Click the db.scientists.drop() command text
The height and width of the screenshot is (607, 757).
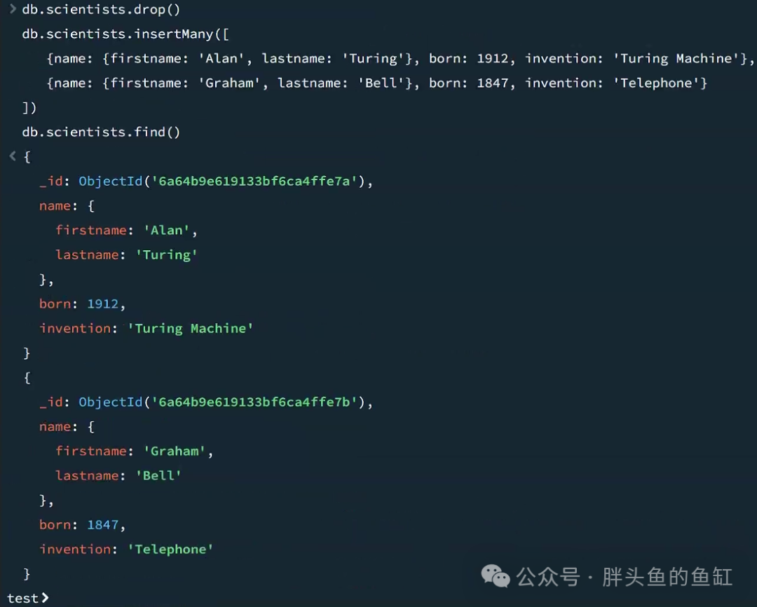[x=101, y=10]
